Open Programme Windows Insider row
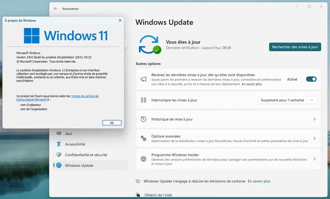The height and width of the screenshot is (199, 330). pyautogui.click(x=229, y=159)
